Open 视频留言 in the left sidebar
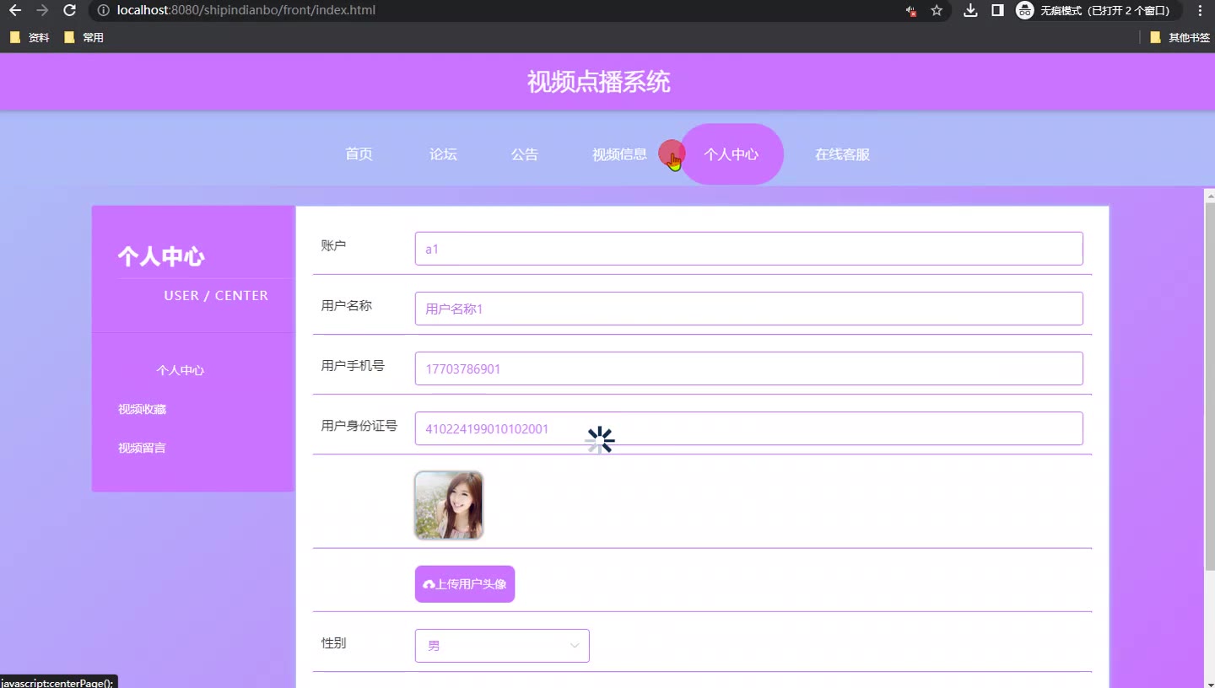Screen dimensions: 1215x688 (x=142, y=448)
